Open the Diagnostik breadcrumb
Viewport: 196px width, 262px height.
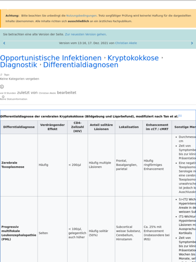click(x=18, y=65)
